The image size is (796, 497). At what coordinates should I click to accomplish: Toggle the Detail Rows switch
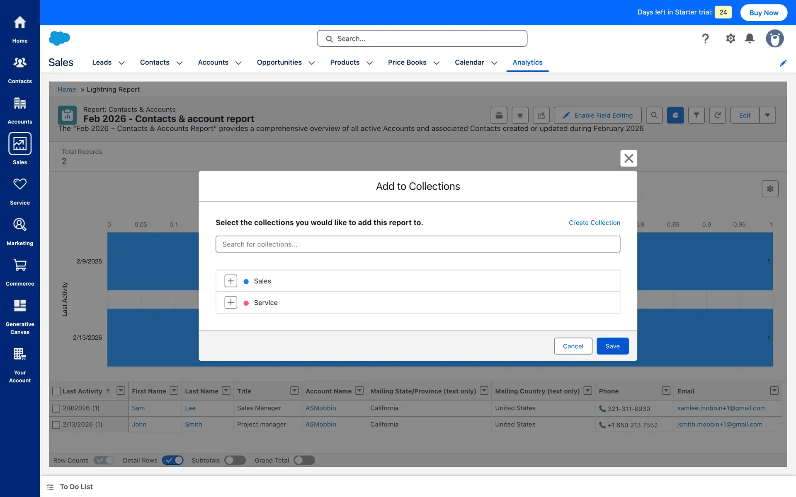click(172, 460)
